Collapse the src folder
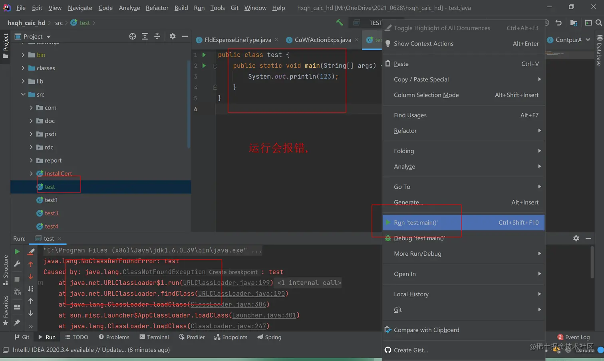 click(23, 95)
